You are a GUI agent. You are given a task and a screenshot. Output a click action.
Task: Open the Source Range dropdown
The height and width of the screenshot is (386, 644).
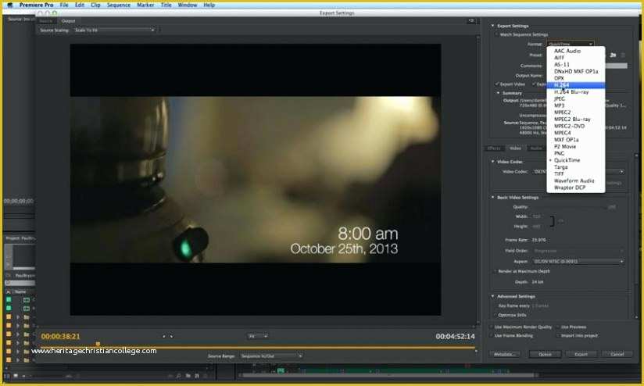point(271,356)
